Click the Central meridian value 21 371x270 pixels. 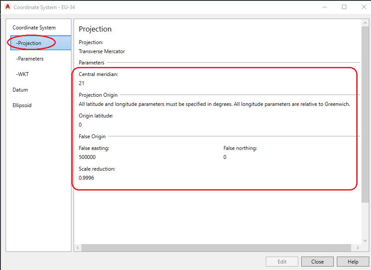[x=81, y=83]
